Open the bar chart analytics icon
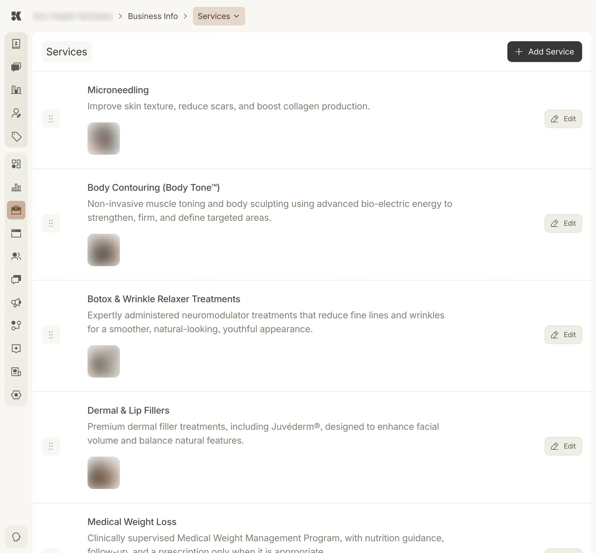Viewport: 596px width, 553px height. pyautogui.click(x=16, y=187)
